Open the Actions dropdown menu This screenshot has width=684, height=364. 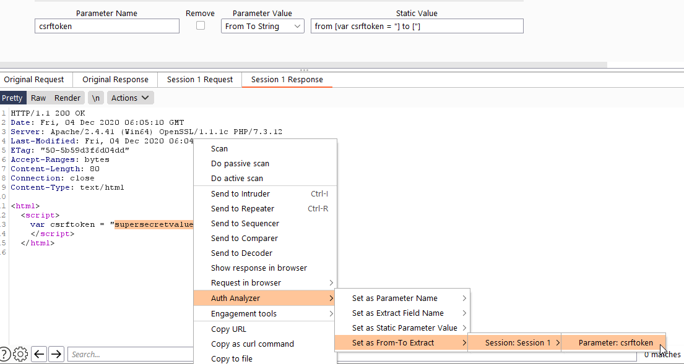130,98
